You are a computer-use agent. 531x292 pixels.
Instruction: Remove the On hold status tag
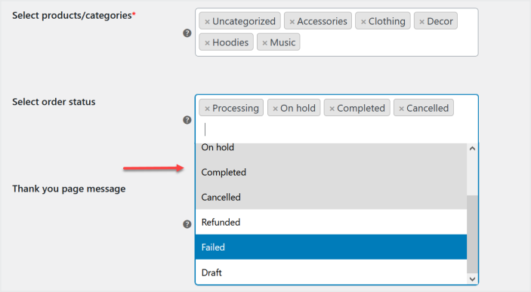tap(276, 109)
